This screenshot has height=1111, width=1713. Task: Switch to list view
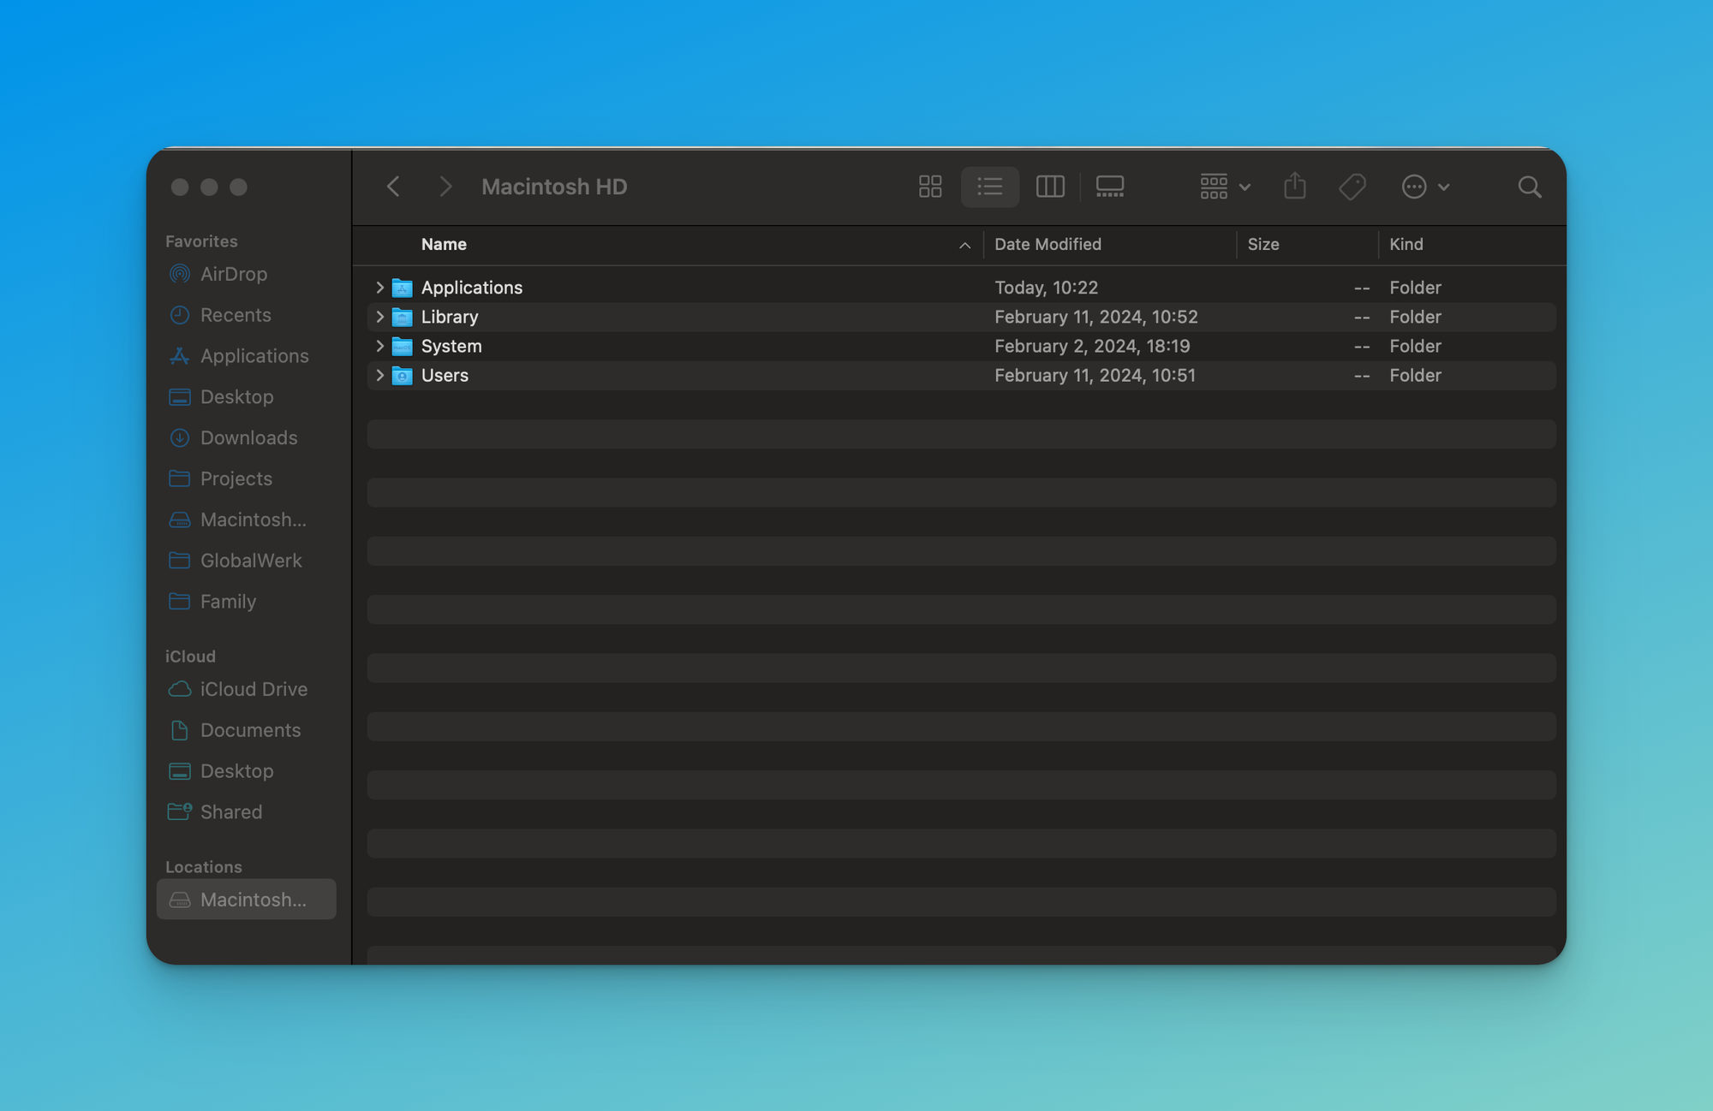pos(990,186)
